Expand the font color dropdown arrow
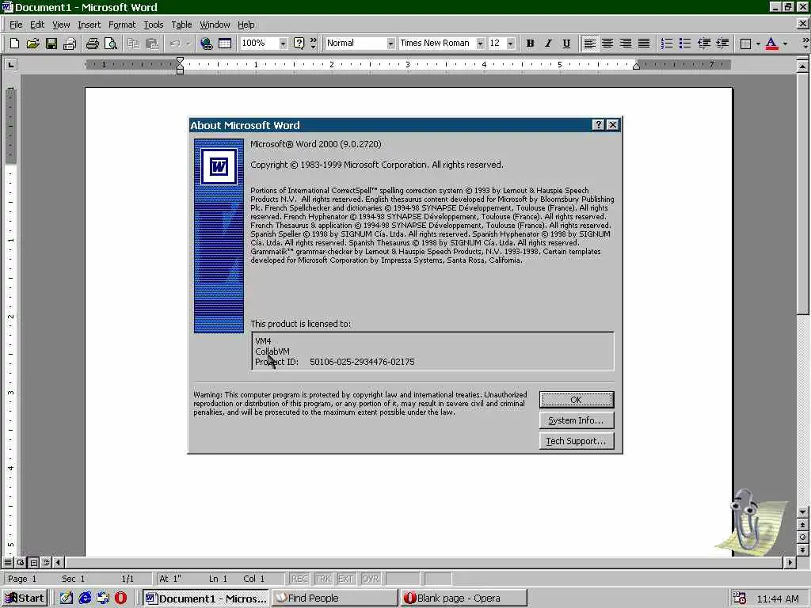 785,44
